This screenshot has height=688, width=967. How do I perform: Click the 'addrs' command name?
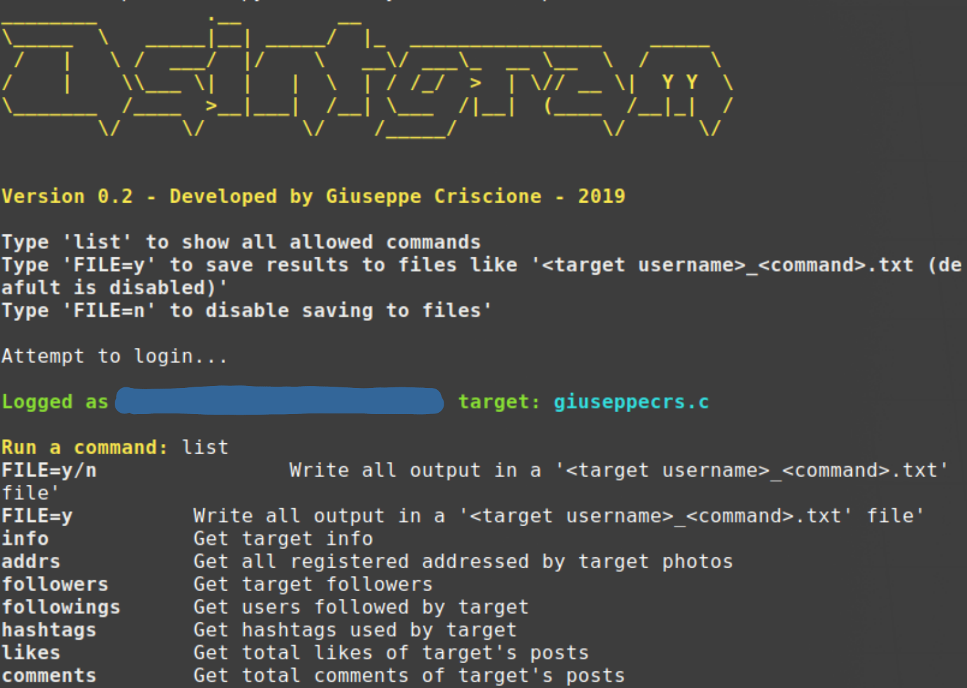(x=31, y=562)
